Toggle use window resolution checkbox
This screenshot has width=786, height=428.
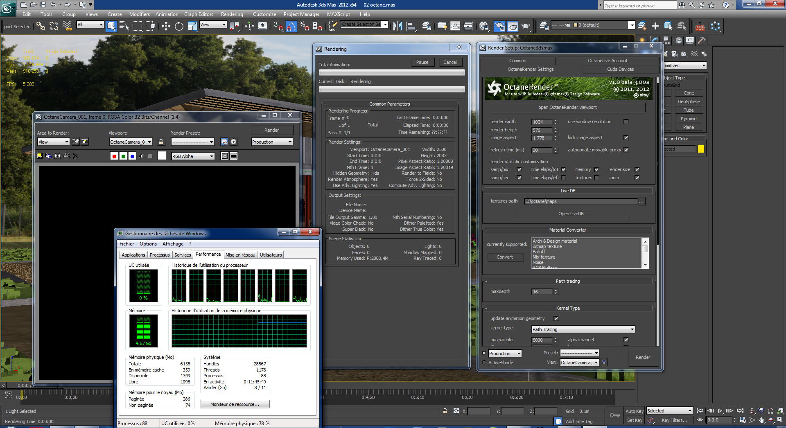[x=626, y=122]
